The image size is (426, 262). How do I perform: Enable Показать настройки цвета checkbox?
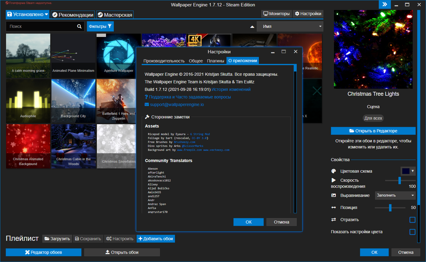tap(412, 232)
